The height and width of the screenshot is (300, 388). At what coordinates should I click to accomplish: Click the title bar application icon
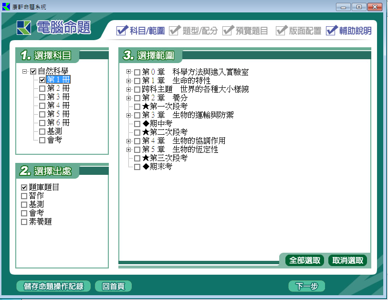tap(6, 7)
